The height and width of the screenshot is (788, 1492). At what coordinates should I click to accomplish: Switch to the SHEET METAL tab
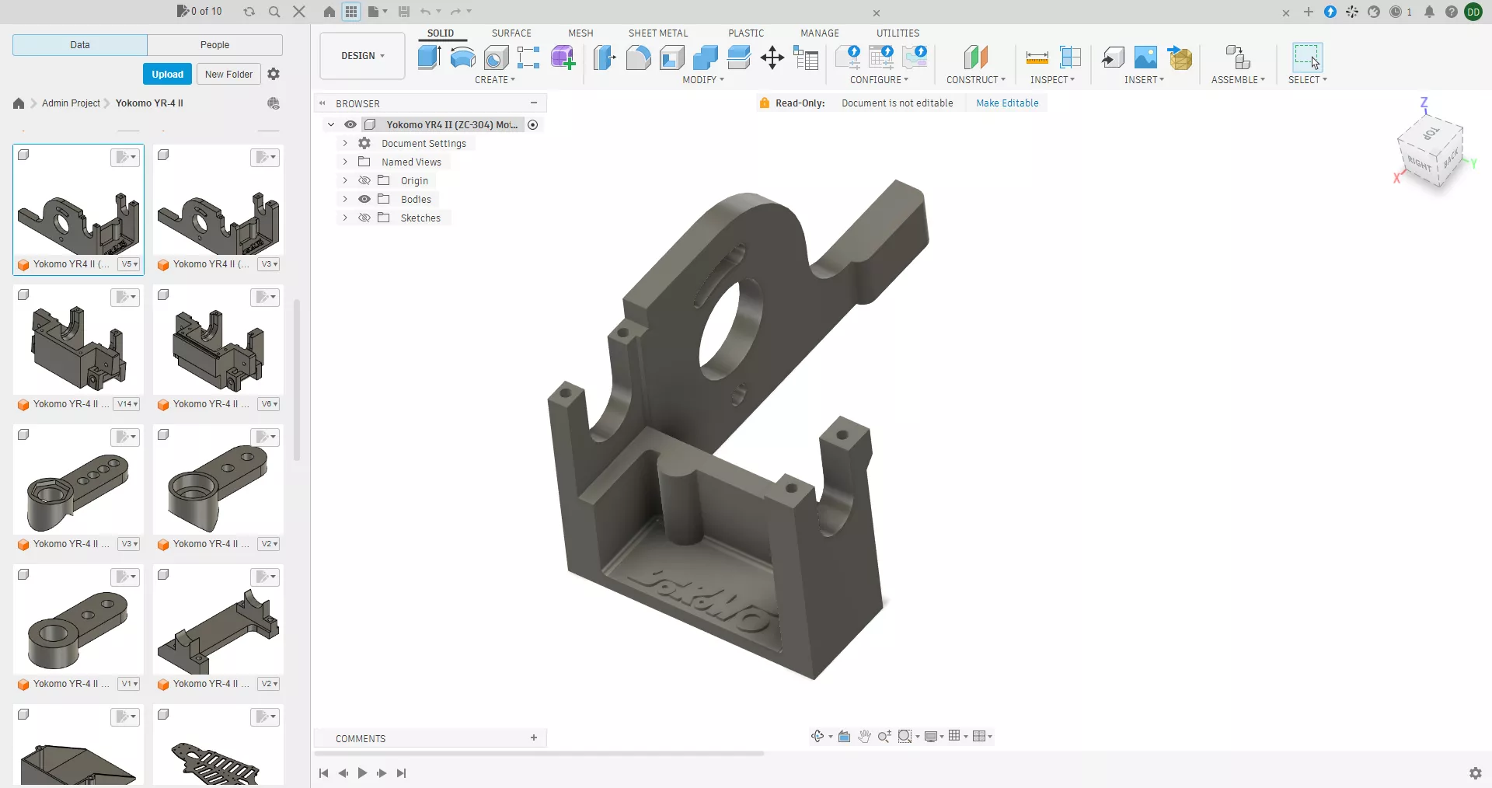[658, 33]
